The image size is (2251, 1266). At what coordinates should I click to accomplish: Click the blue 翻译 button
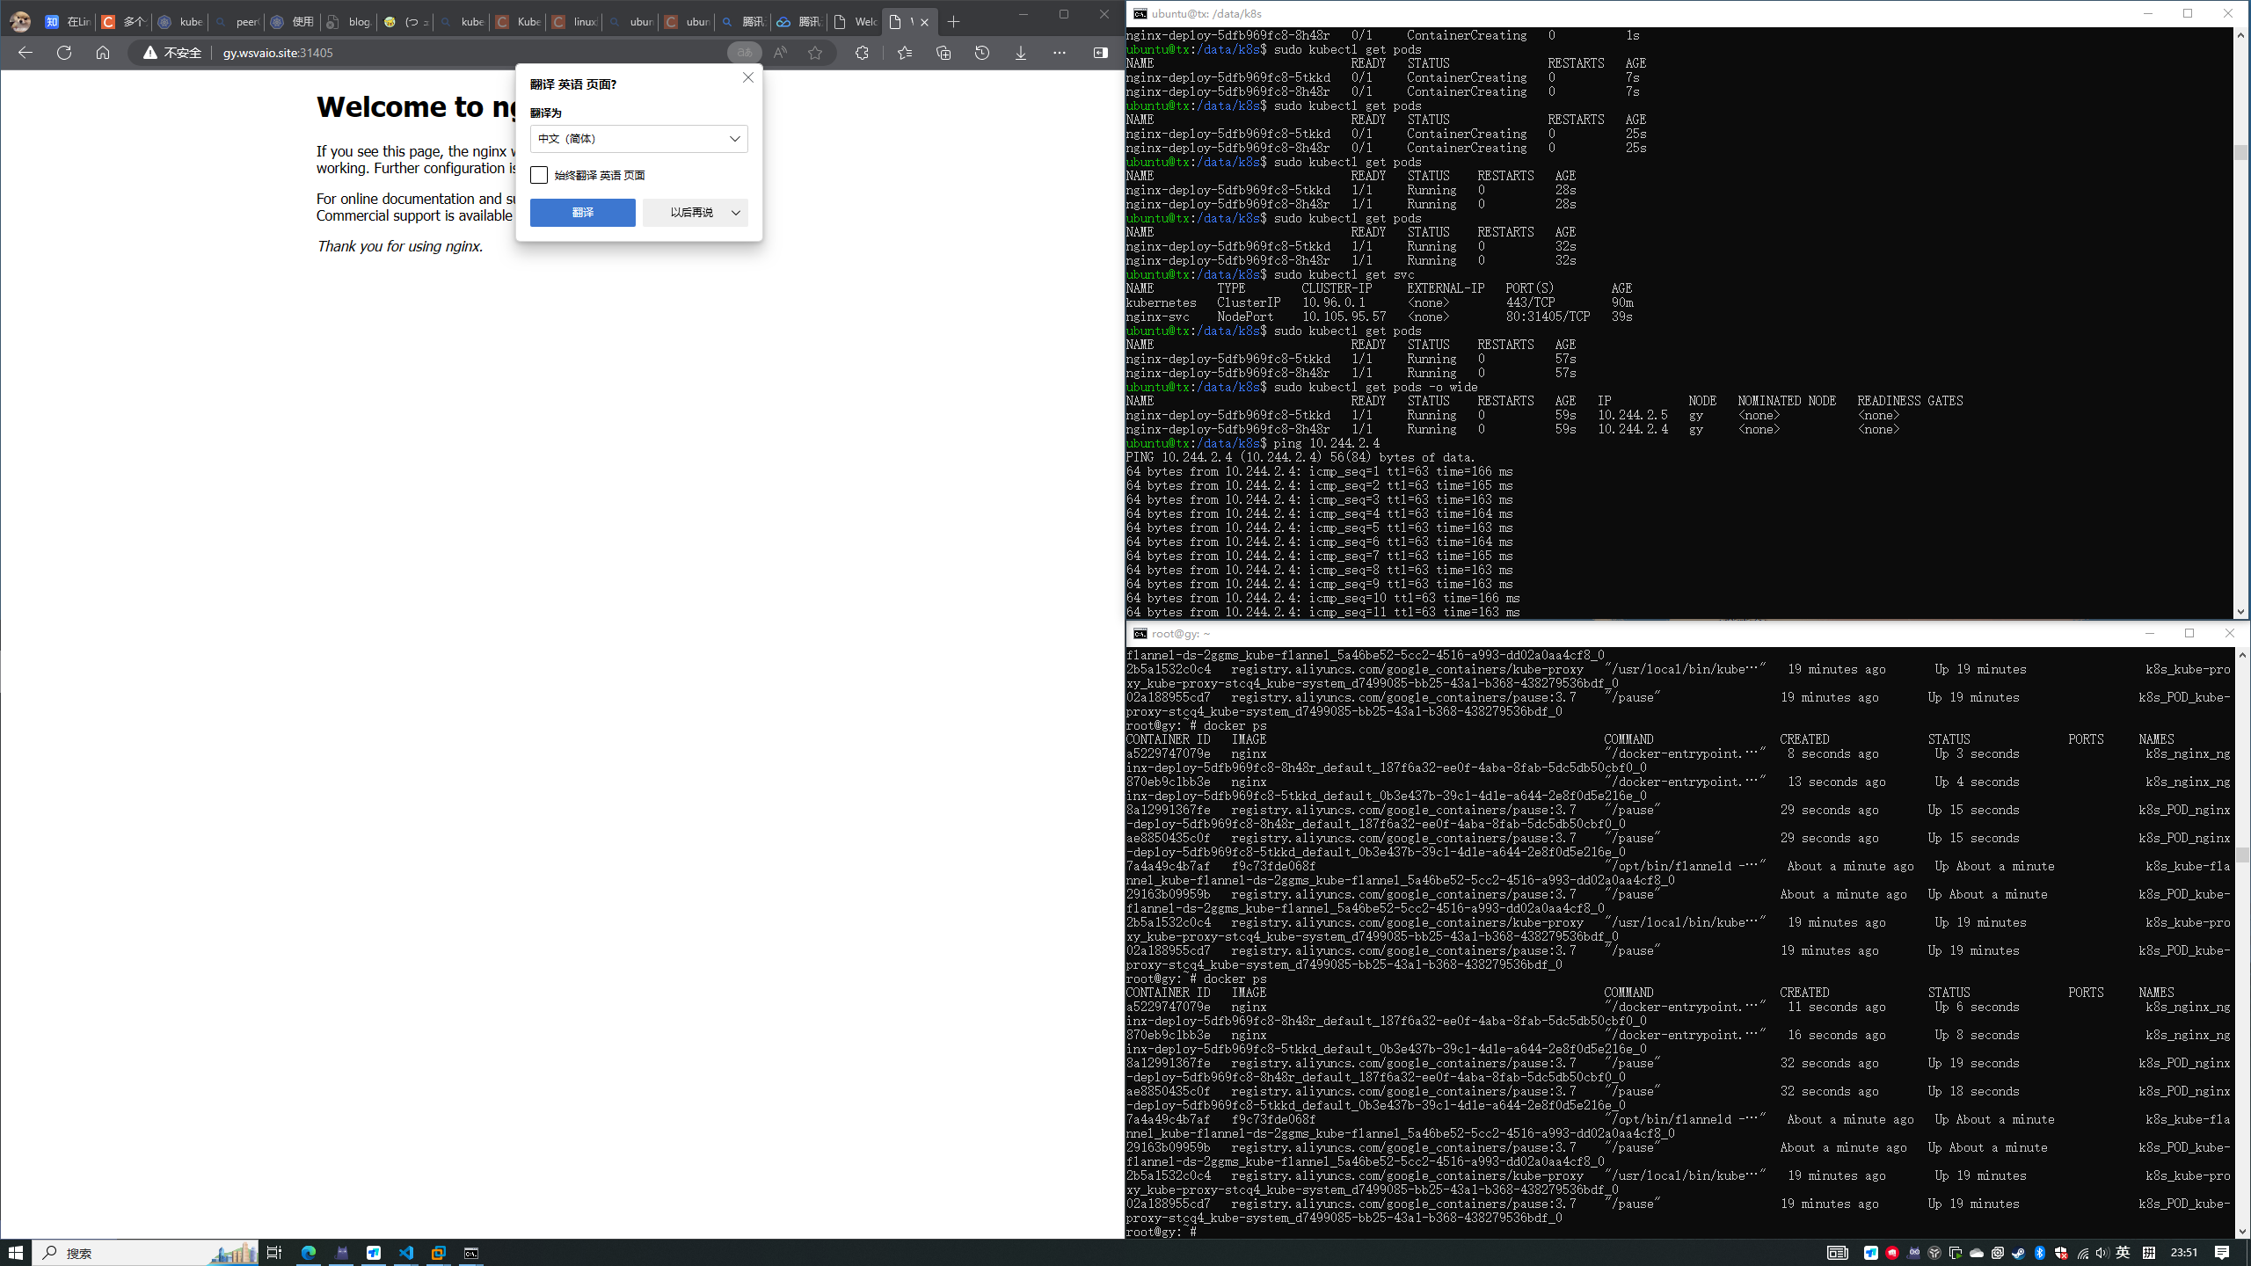[x=582, y=213]
